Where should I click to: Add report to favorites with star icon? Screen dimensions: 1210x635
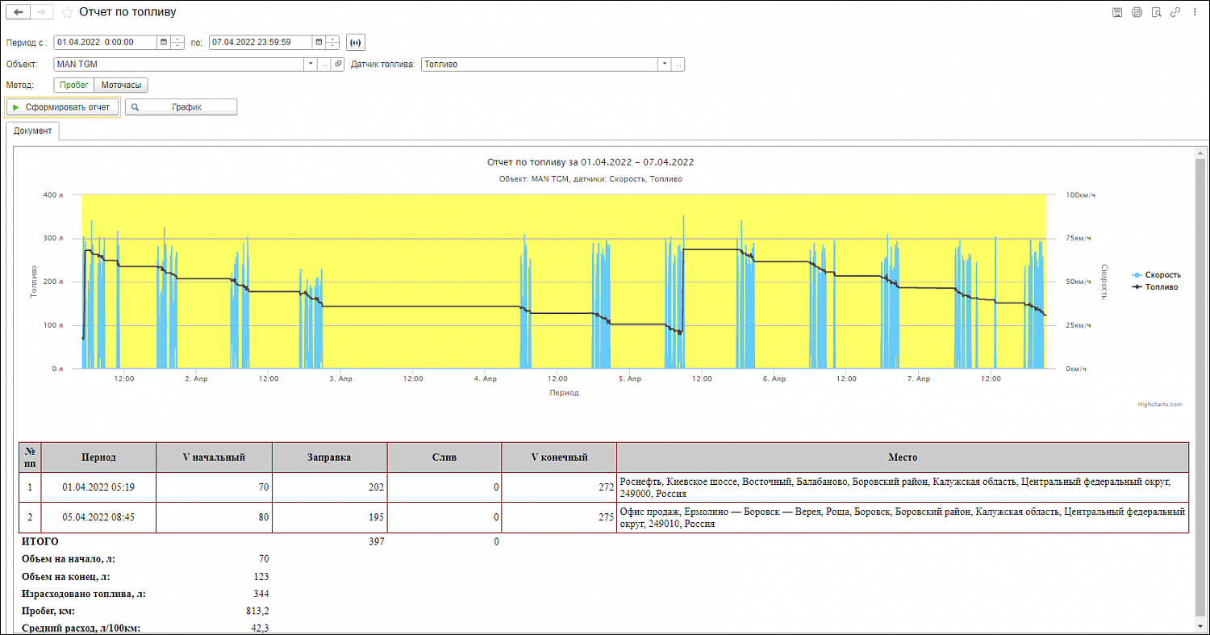tap(67, 12)
